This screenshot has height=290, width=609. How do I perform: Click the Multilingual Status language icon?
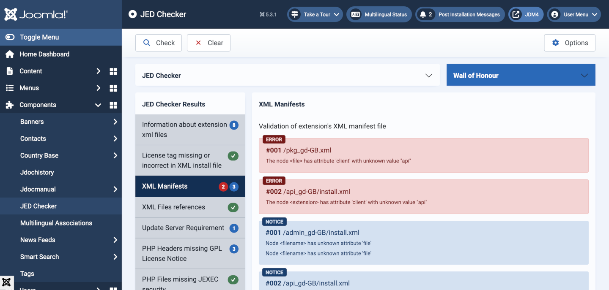point(356,14)
